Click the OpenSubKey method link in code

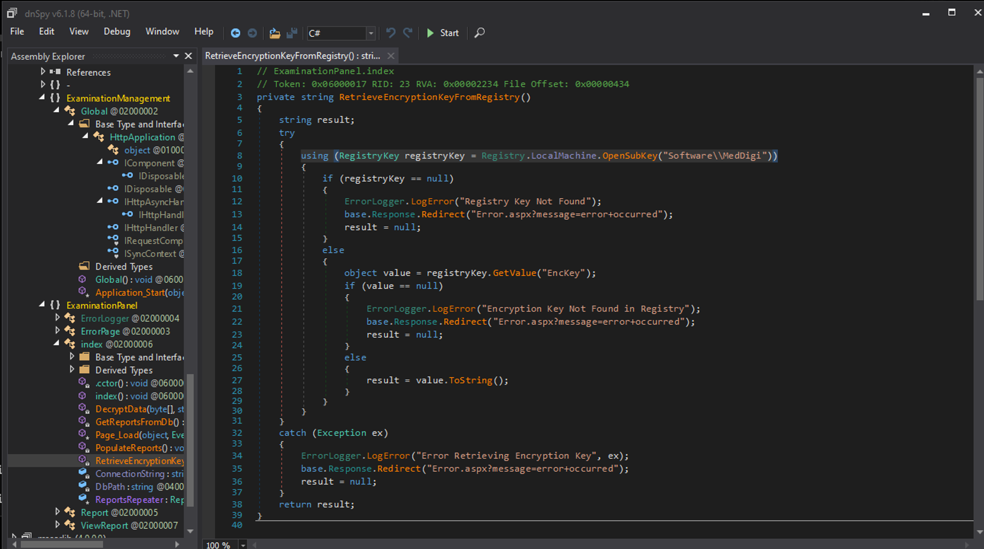tap(629, 155)
